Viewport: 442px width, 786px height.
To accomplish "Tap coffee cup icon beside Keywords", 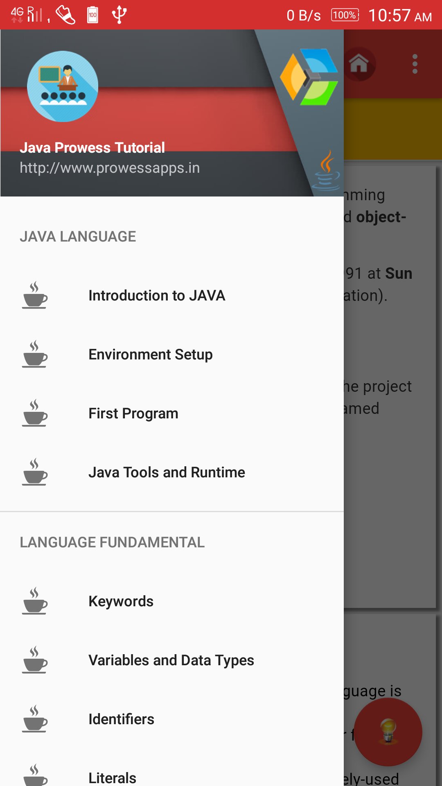I will coord(35,601).
